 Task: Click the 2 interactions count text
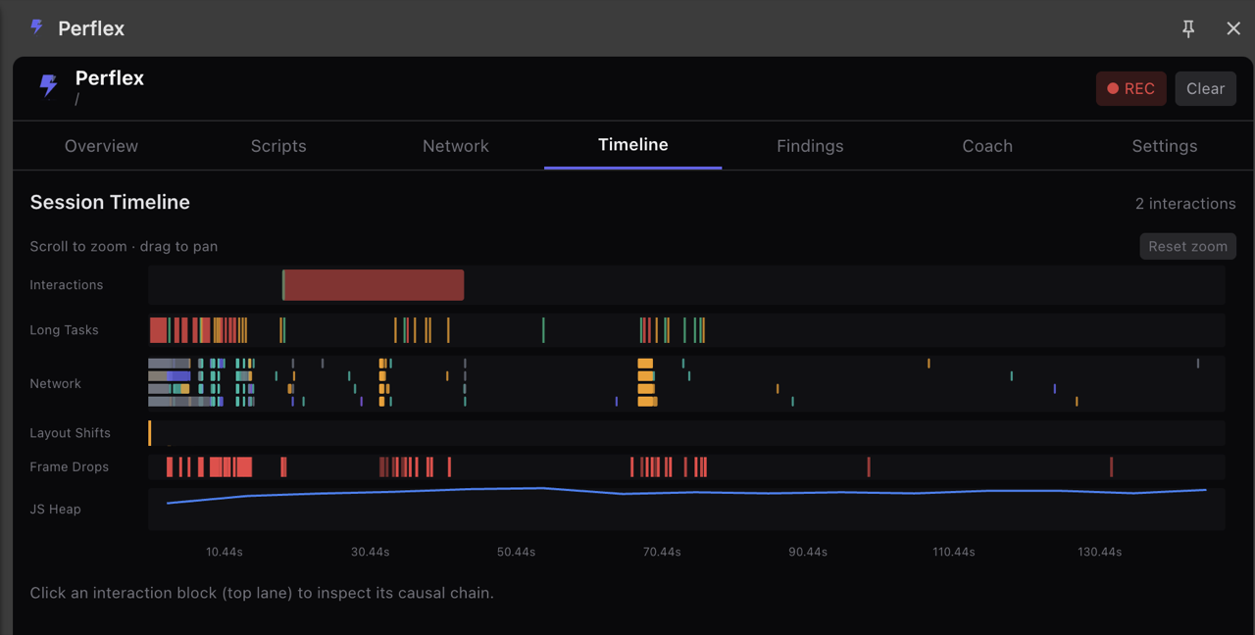(x=1185, y=204)
